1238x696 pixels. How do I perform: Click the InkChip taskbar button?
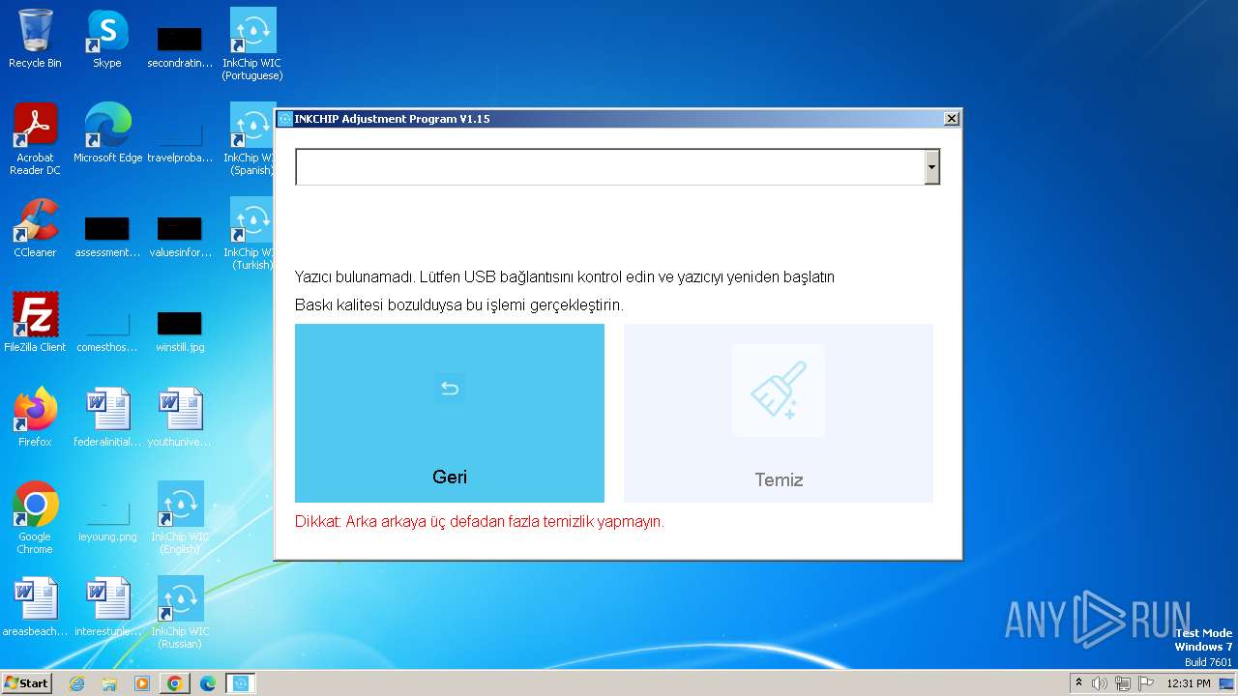241,683
